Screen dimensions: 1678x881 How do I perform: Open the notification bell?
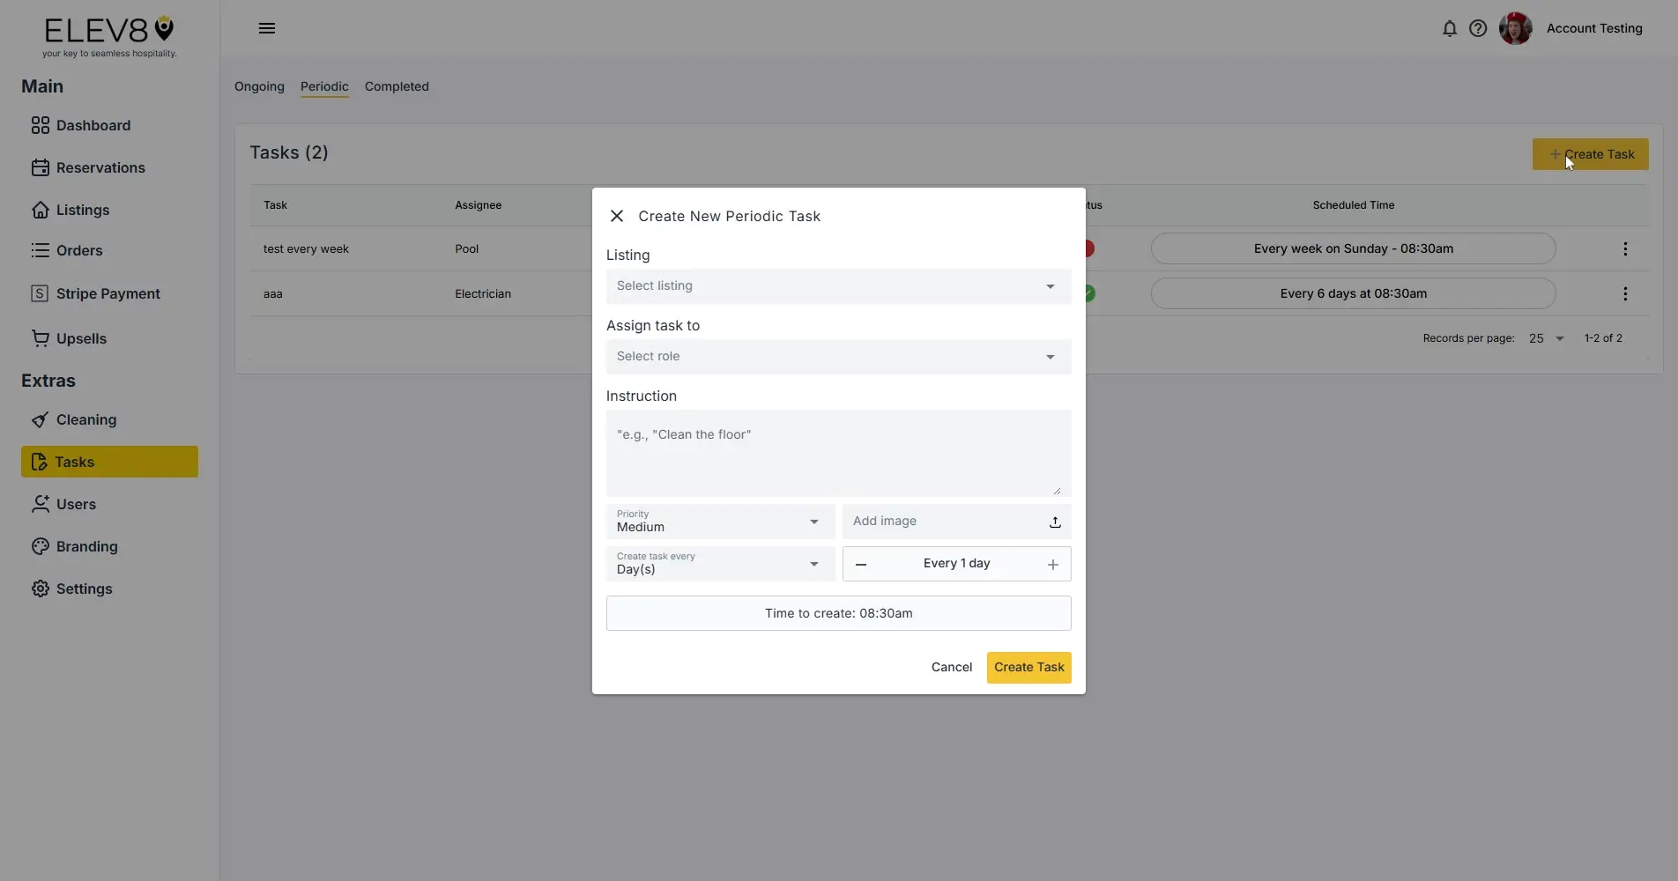[x=1450, y=28]
